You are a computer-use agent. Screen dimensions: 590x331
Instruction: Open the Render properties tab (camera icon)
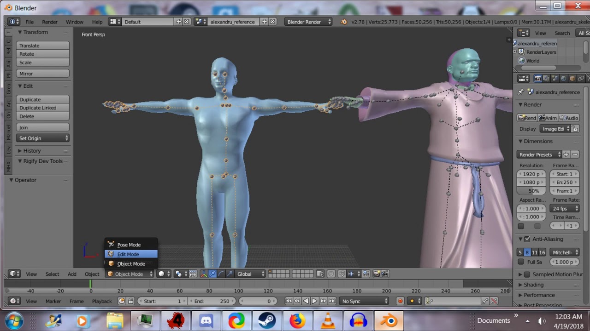coord(537,79)
